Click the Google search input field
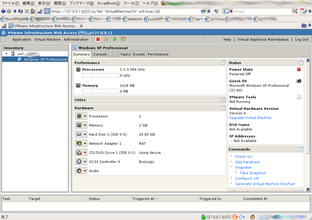312x220 pixels. click(262, 11)
